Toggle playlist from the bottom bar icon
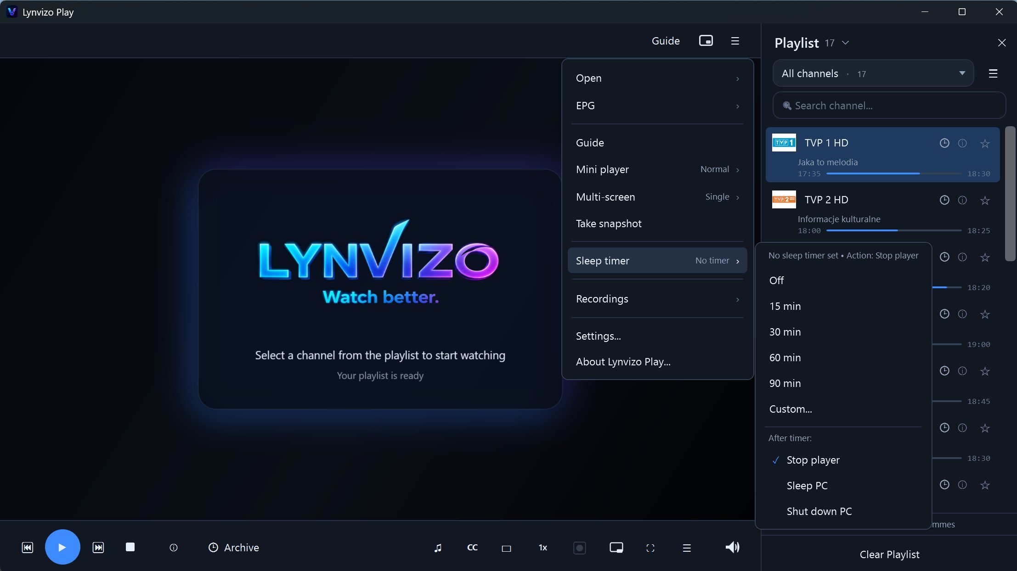This screenshot has width=1017, height=571. tap(687, 548)
